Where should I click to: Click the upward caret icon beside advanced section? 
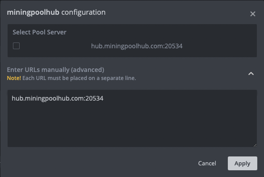point(251,74)
